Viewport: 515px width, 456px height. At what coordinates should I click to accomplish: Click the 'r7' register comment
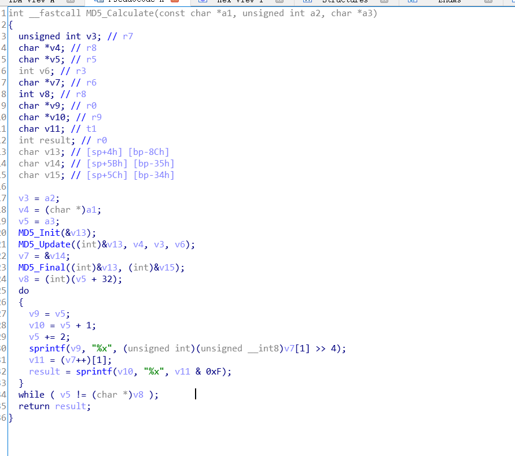pos(128,36)
